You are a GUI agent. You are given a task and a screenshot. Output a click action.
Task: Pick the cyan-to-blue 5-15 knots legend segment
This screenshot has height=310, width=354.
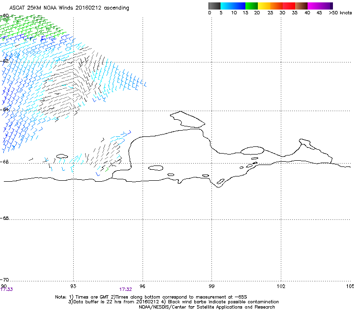(x=233, y=6)
